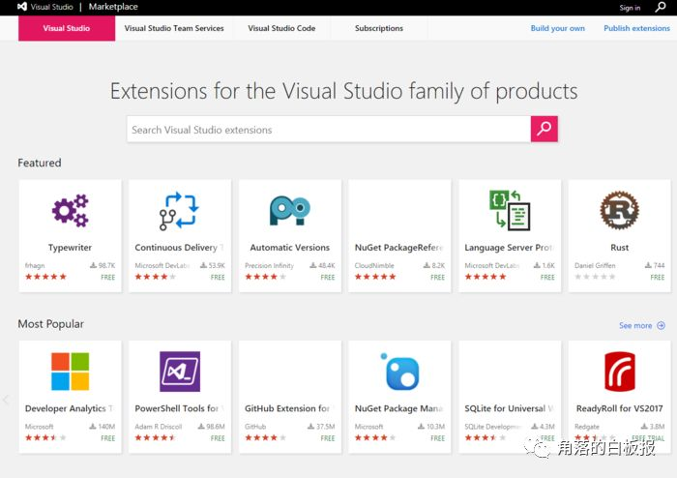Click the Build your own link
The width and height of the screenshot is (677, 478).
point(557,28)
